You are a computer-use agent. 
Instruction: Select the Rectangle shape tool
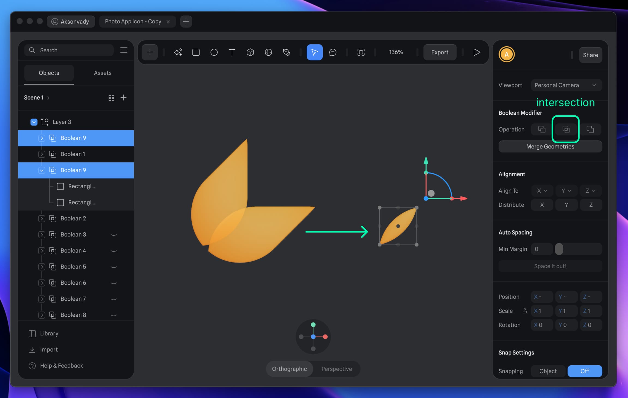coord(196,52)
